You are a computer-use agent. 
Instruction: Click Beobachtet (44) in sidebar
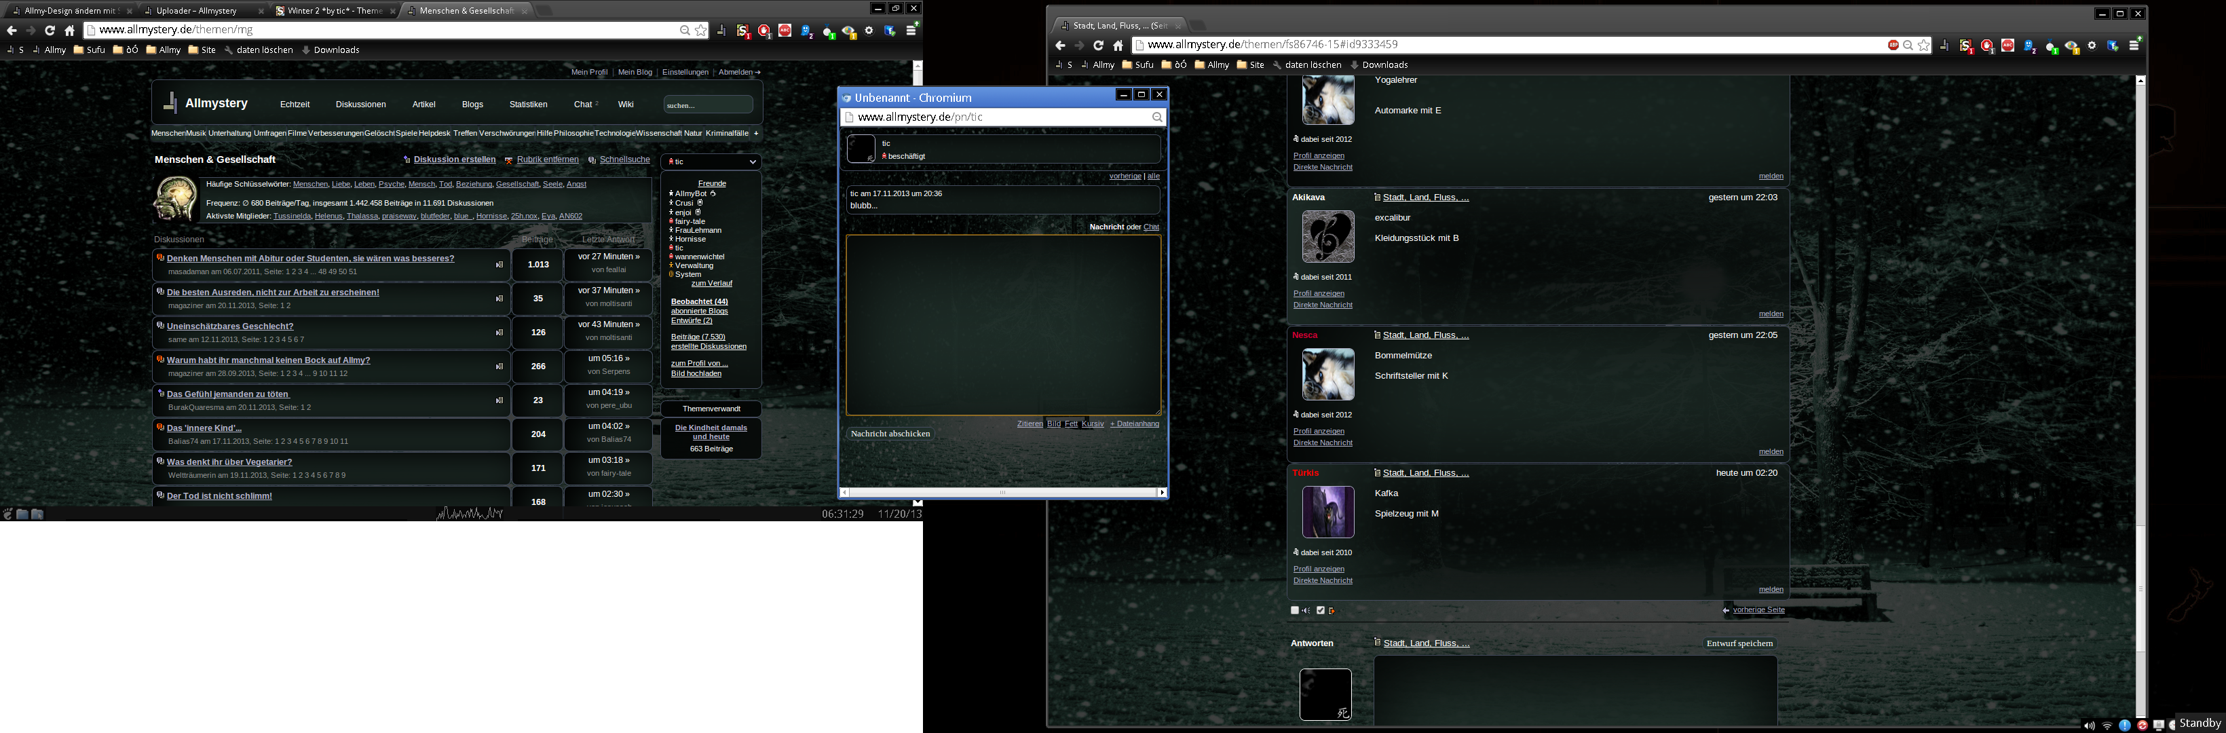click(699, 301)
